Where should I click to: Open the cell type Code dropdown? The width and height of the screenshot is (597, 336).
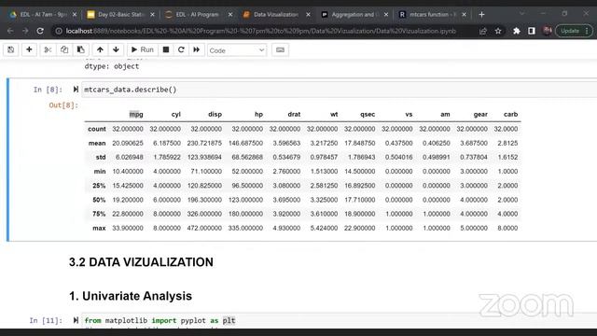237,50
